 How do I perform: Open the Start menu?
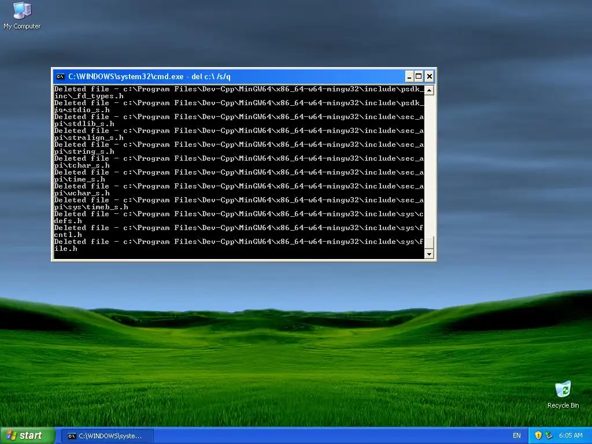[28, 436]
